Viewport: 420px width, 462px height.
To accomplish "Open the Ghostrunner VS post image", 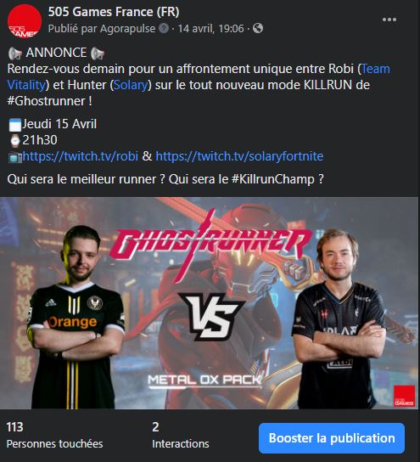I will pyautogui.click(x=209, y=303).
